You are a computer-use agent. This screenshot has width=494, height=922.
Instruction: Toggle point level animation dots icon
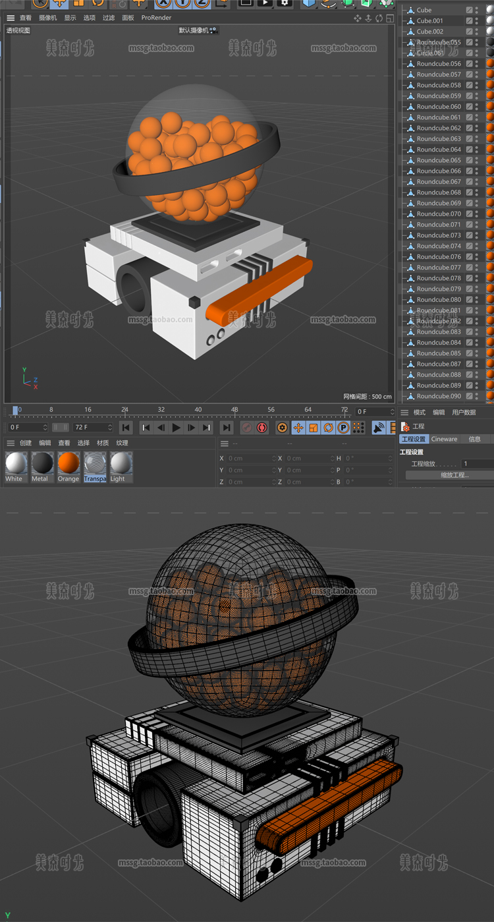click(359, 428)
